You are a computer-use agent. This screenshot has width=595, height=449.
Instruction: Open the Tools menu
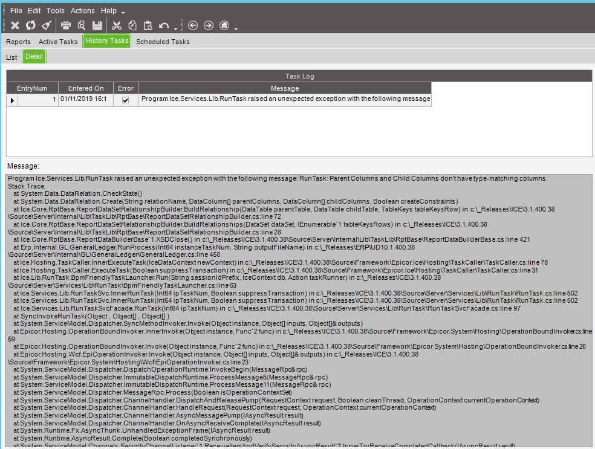click(56, 11)
